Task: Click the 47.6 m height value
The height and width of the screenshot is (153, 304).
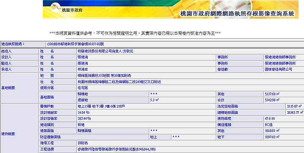Action: [x=270, y=118]
